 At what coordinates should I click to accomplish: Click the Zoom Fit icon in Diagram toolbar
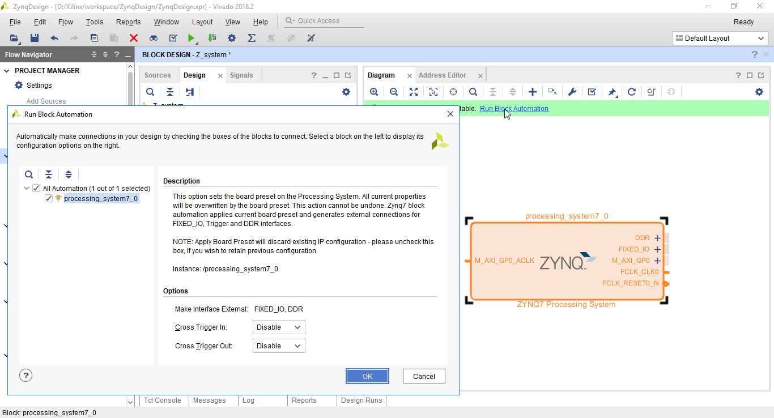(414, 92)
